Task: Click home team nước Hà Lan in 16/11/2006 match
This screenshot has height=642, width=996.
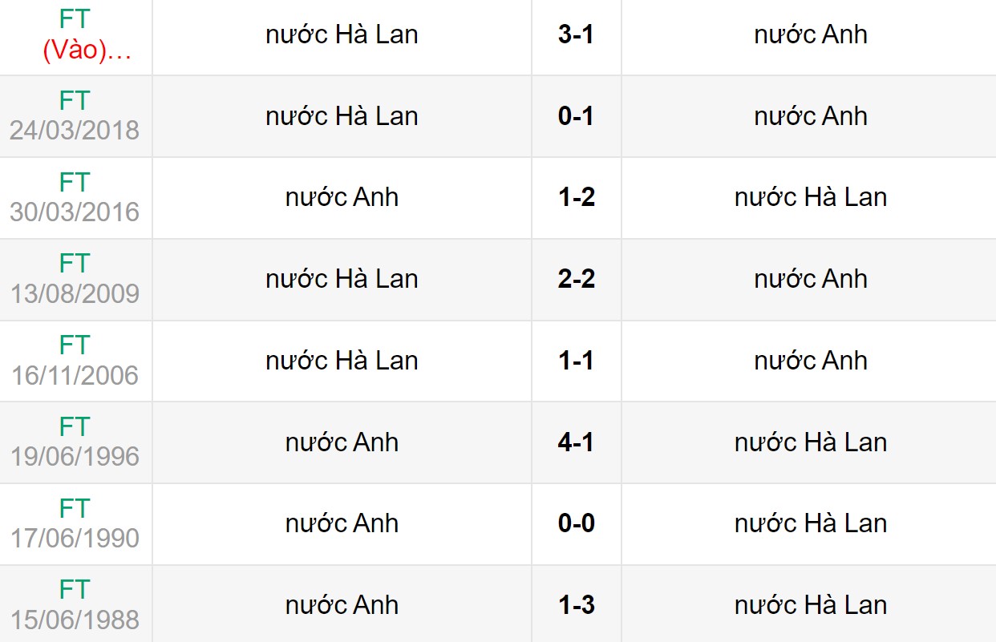Action: [x=342, y=361]
